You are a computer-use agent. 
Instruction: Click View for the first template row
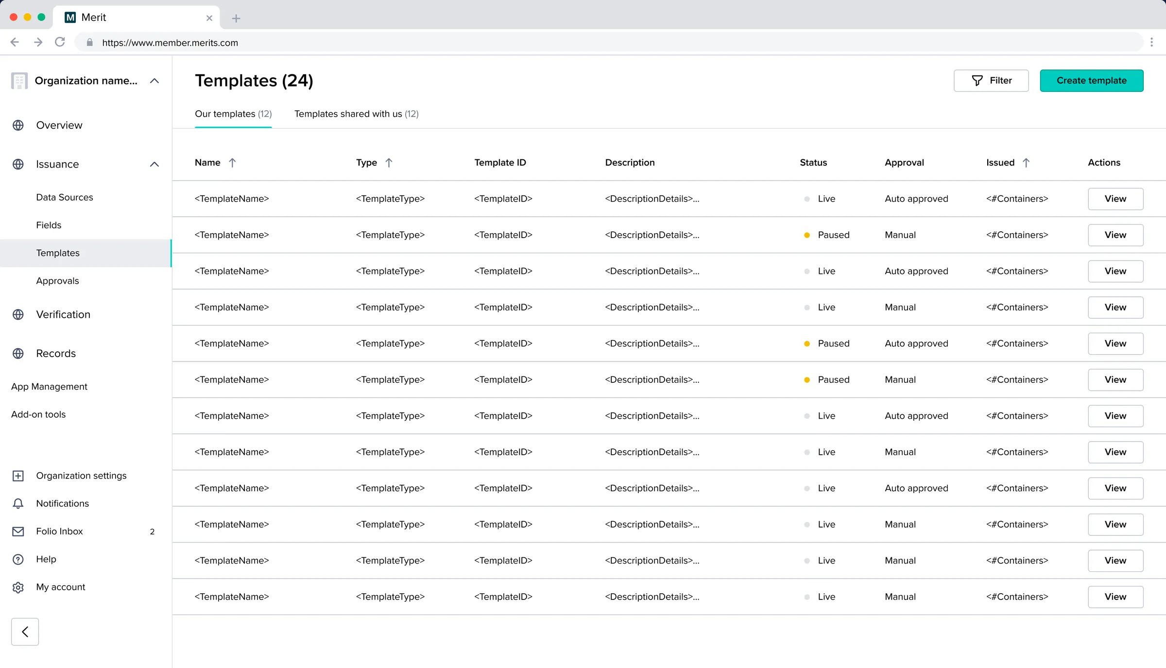click(1115, 199)
